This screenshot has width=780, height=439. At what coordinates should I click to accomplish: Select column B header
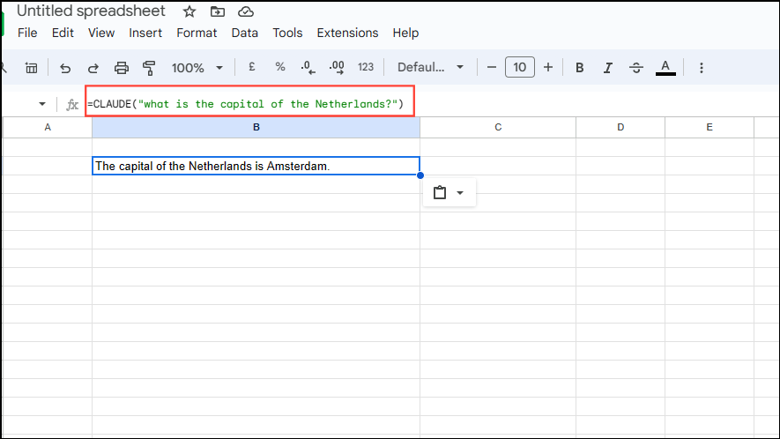point(256,128)
